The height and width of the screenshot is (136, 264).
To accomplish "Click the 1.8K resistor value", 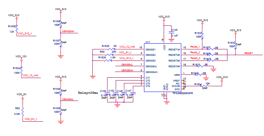I will tap(113, 57).
